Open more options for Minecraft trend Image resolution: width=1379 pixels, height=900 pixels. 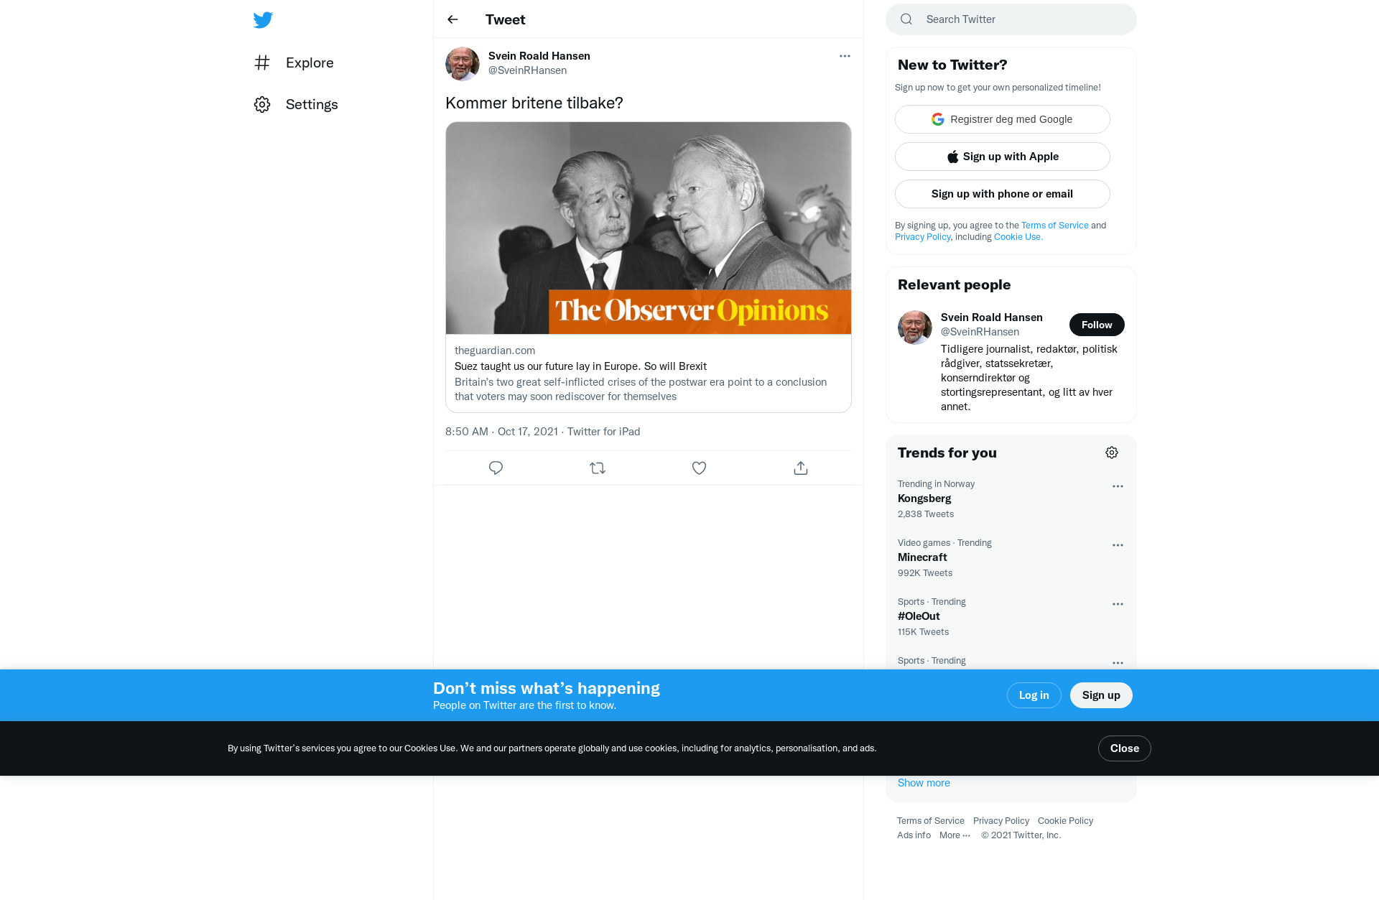[x=1118, y=545]
